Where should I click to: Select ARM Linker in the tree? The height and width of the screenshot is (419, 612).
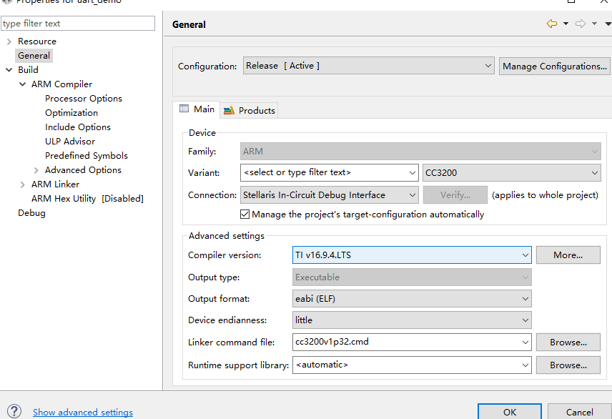(56, 184)
